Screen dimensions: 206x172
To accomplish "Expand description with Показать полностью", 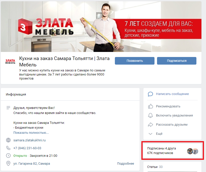I will 31,133.
